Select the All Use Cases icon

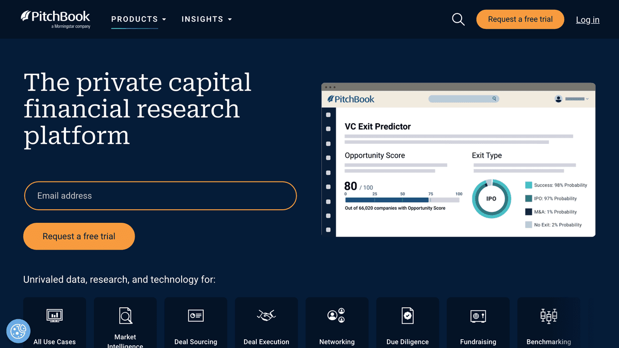pyautogui.click(x=55, y=314)
